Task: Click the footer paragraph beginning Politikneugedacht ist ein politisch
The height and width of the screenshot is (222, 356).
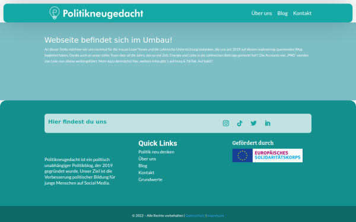Action: [80, 171]
